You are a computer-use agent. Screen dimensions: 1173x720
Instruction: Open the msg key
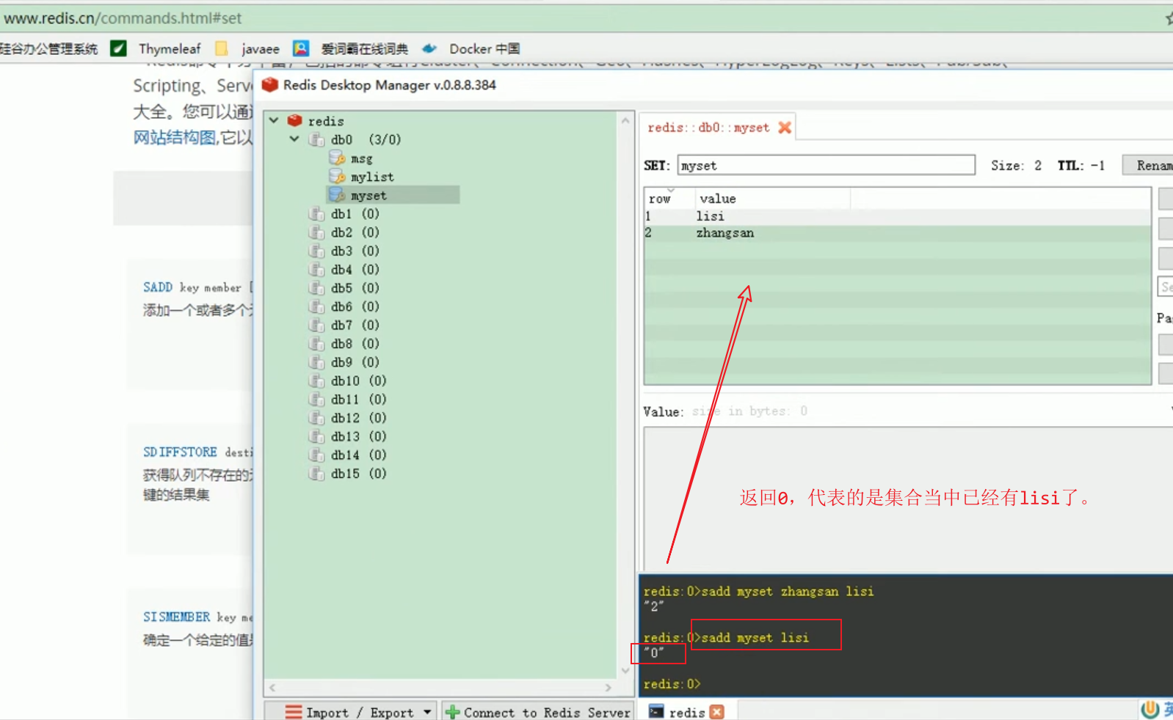[362, 158]
